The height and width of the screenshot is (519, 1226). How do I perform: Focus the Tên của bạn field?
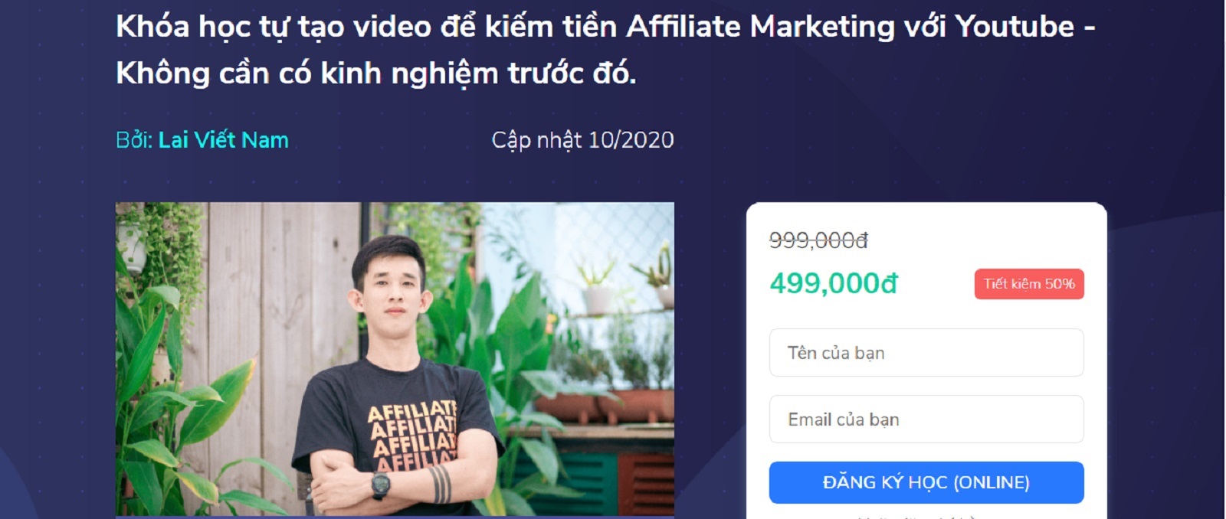[926, 352]
